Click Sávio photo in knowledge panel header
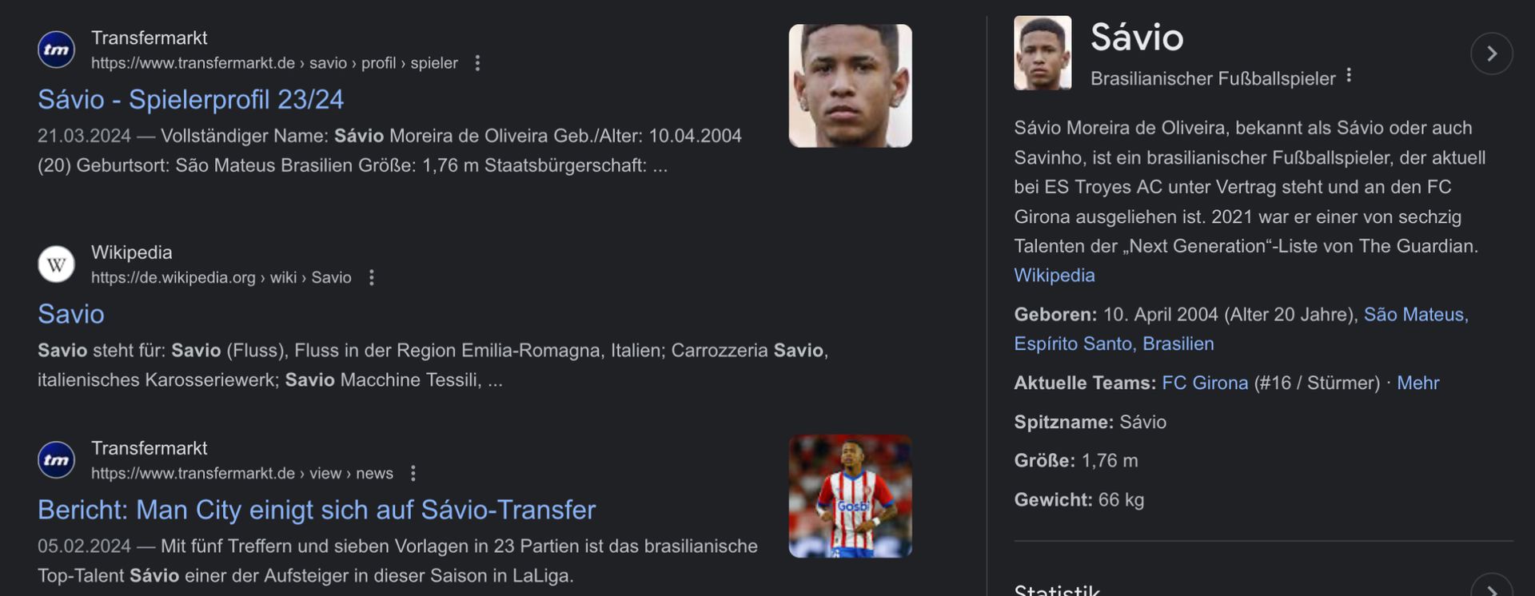1535x596 pixels. [x=1043, y=54]
